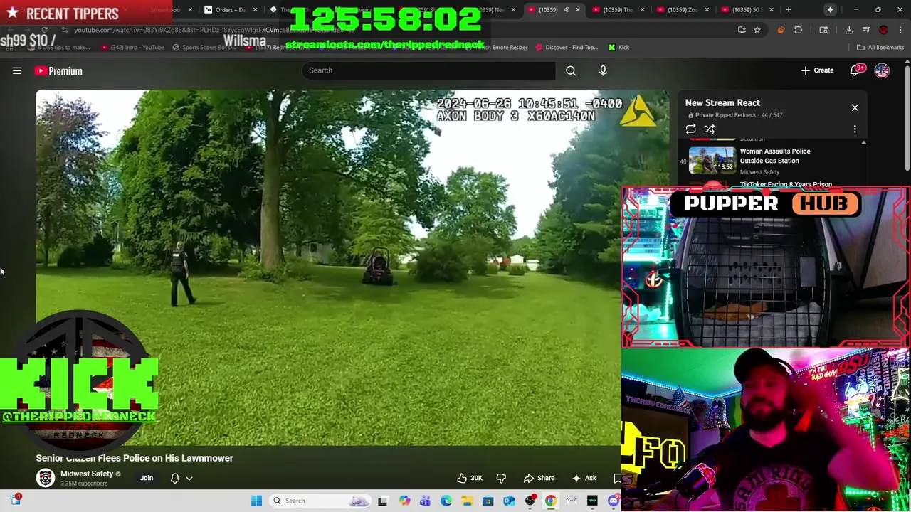911x512 pixels.
Task: Toggle the channel notification bell
Action: click(174, 478)
